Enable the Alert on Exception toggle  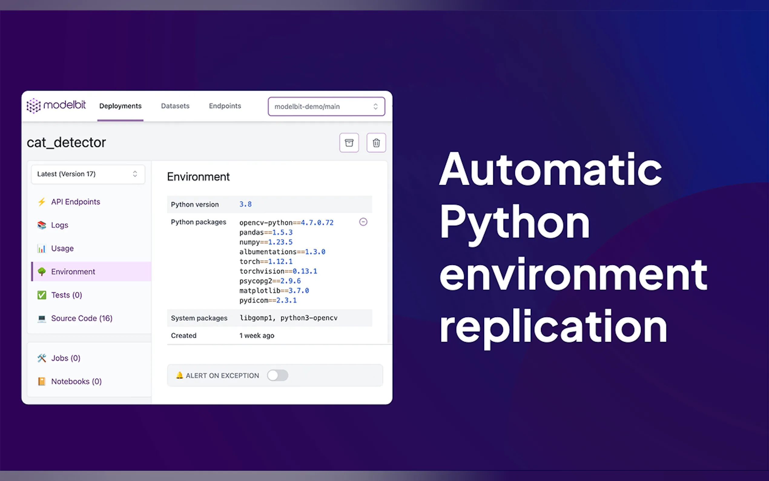tap(277, 375)
